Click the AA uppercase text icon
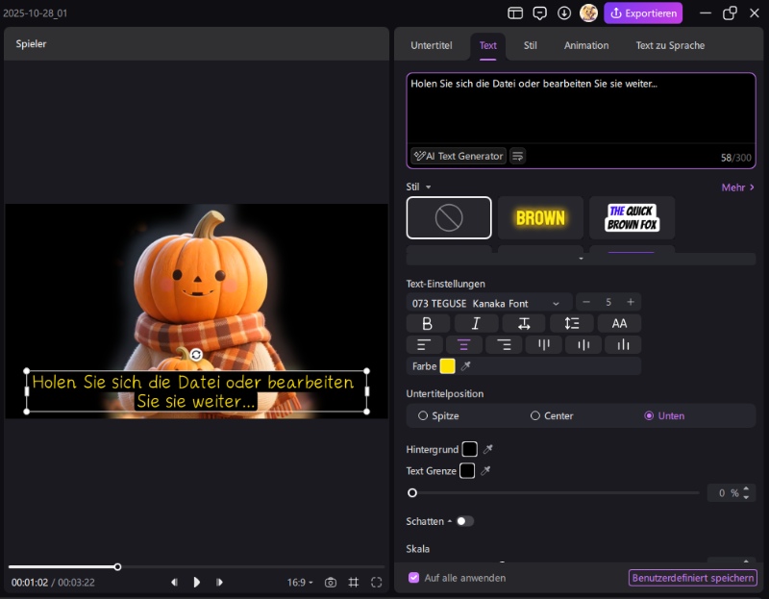The height and width of the screenshot is (599, 769). tap(619, 324)
